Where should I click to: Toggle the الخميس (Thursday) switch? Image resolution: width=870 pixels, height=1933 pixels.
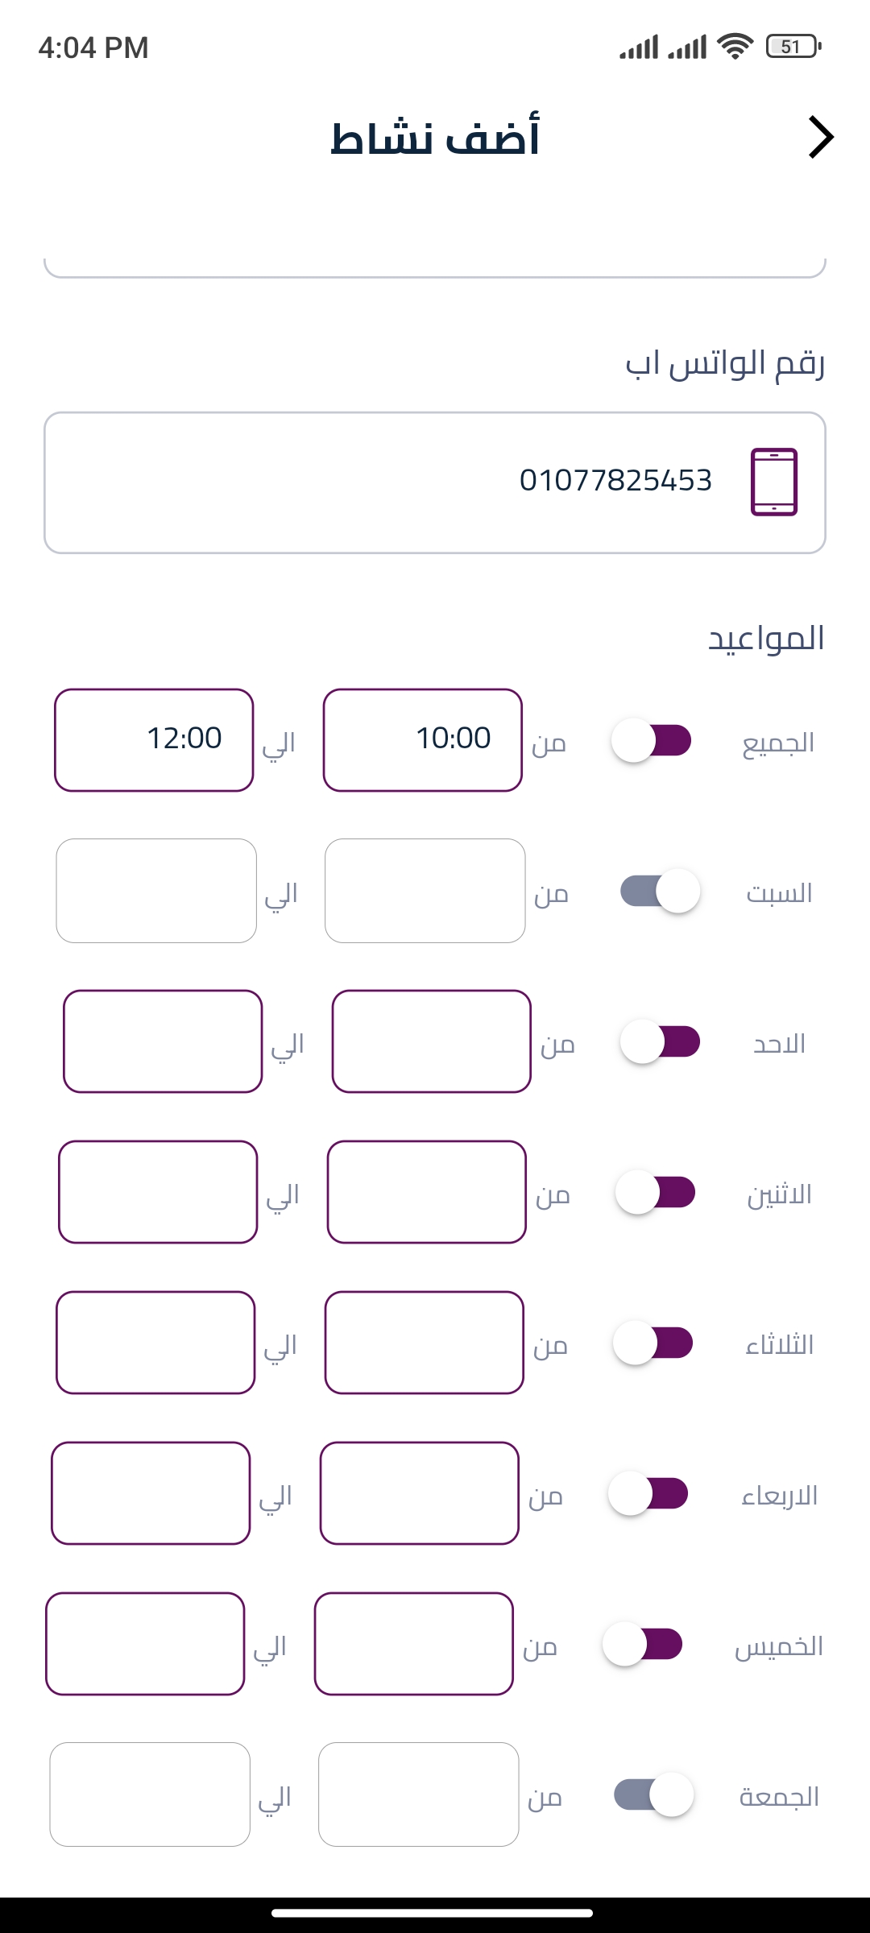click(643, 1644)
